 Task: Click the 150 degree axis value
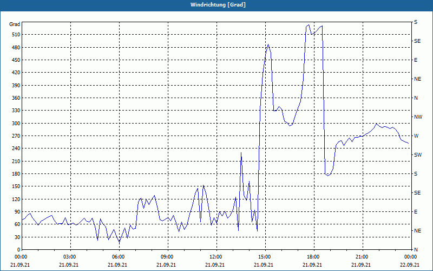pyautogui.click(x=16, y=186)
